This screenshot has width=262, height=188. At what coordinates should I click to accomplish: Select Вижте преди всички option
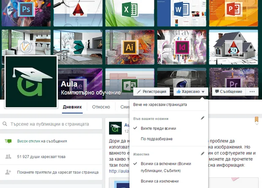click(158, 128)
